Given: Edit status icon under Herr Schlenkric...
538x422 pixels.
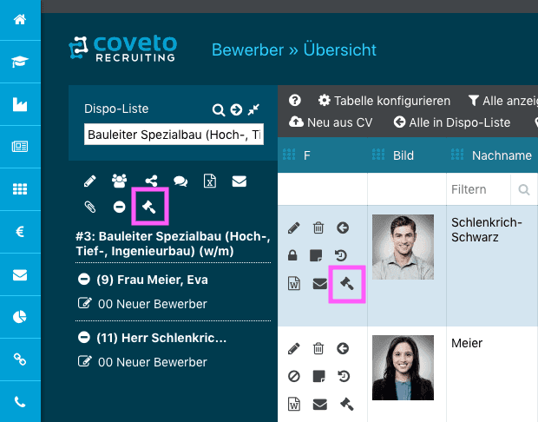Looking at the screenshot, I should pyautogui.click(x=85, y=361).
